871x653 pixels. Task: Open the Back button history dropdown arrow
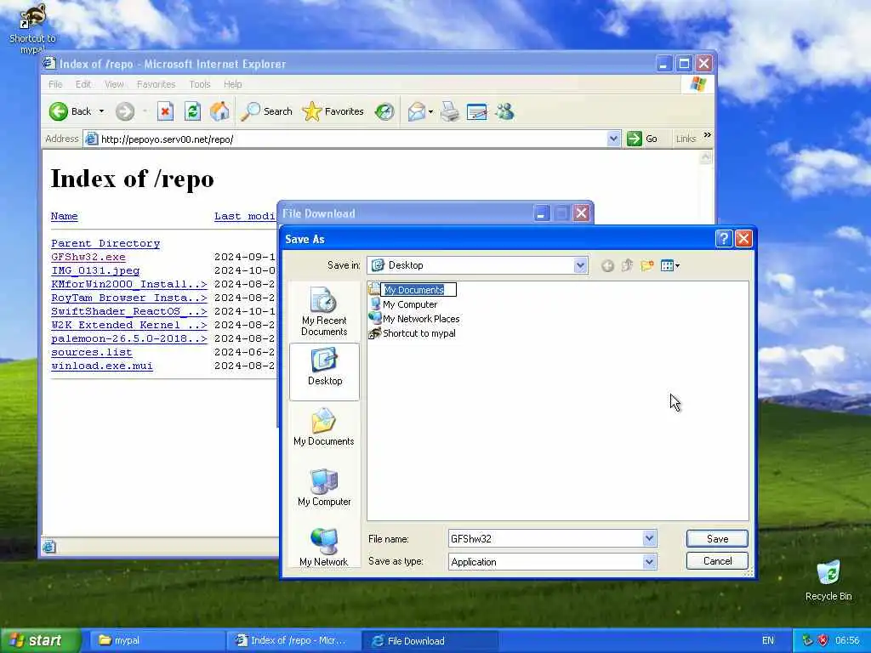tap(101, 111)
